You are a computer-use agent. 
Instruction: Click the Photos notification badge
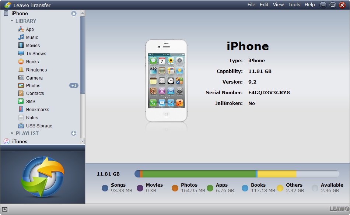(x=73, y=85)
